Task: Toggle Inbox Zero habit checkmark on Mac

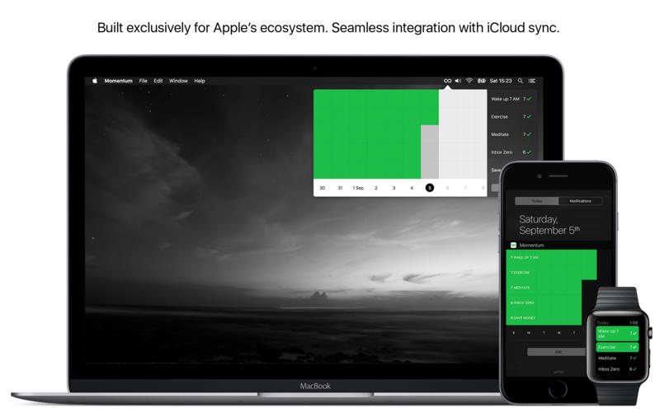Action: [x=529, y=152]
